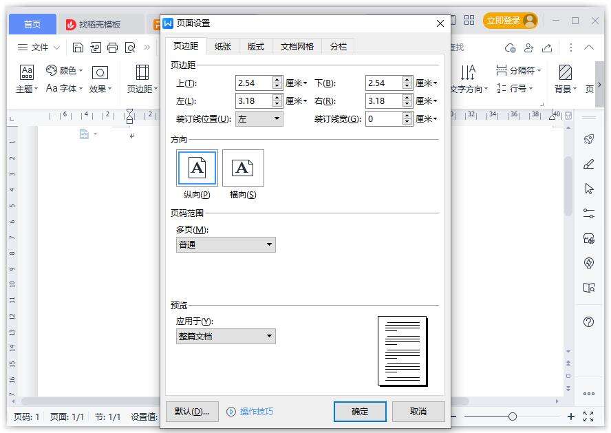Click the 背景 background icon in the ribbon
Viewport: 611px width, 433px height.
pyautogui.click(x=565, y=72)
